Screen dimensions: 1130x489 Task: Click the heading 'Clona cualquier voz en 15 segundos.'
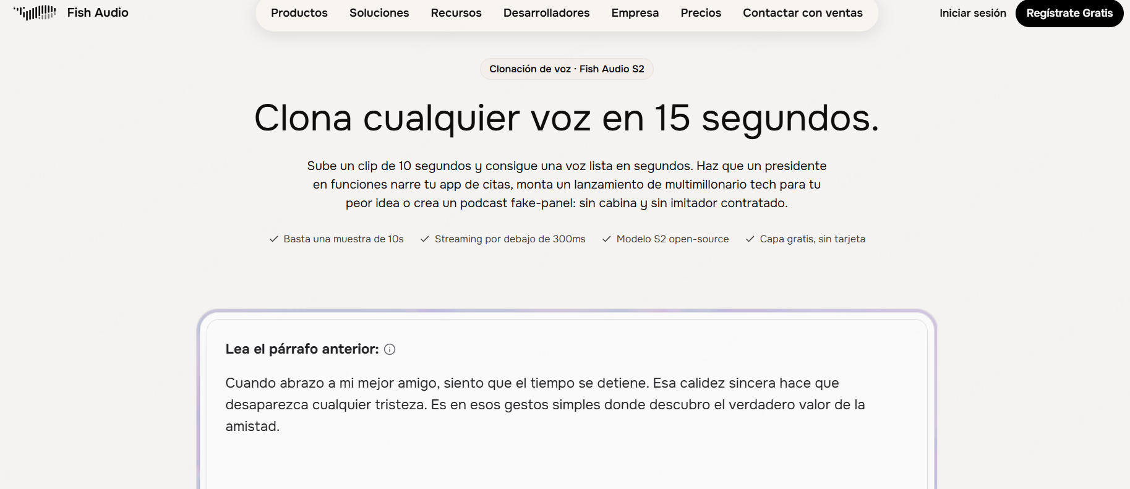pos(567,118)
